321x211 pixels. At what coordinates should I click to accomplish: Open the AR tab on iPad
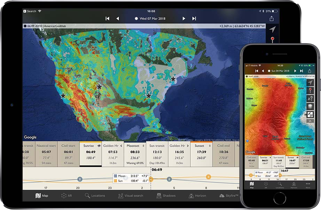[x=66, y=196]
